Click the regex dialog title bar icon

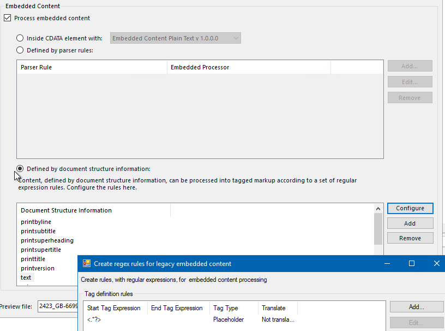coord(87,263)
